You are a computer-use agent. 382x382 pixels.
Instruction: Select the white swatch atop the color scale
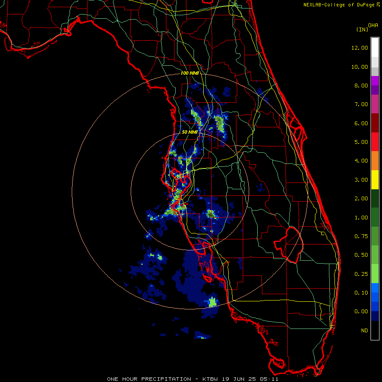(375, 47)
